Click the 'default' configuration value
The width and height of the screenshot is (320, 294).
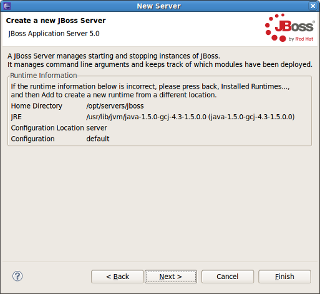(x=98, y=139)
